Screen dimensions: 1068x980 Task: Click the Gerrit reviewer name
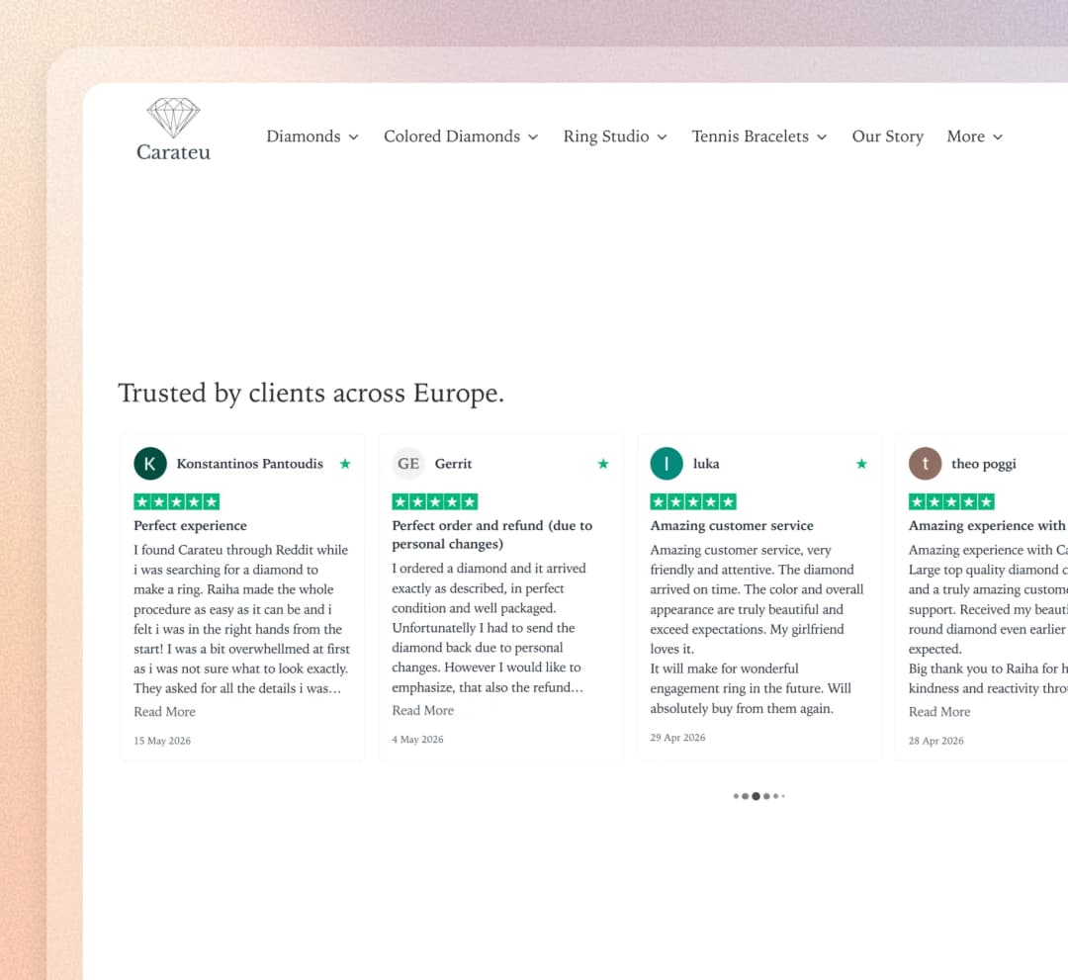[x=453, y=464]
